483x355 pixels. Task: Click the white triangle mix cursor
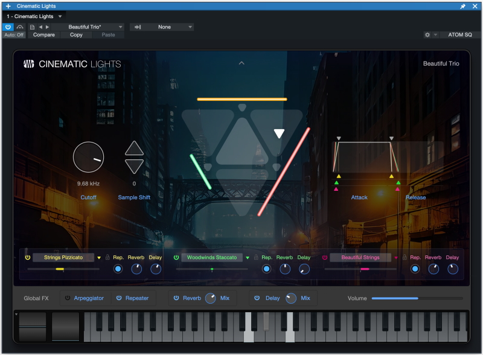279,133
